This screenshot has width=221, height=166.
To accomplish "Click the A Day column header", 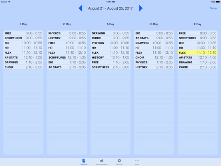I will coord(110,24).
